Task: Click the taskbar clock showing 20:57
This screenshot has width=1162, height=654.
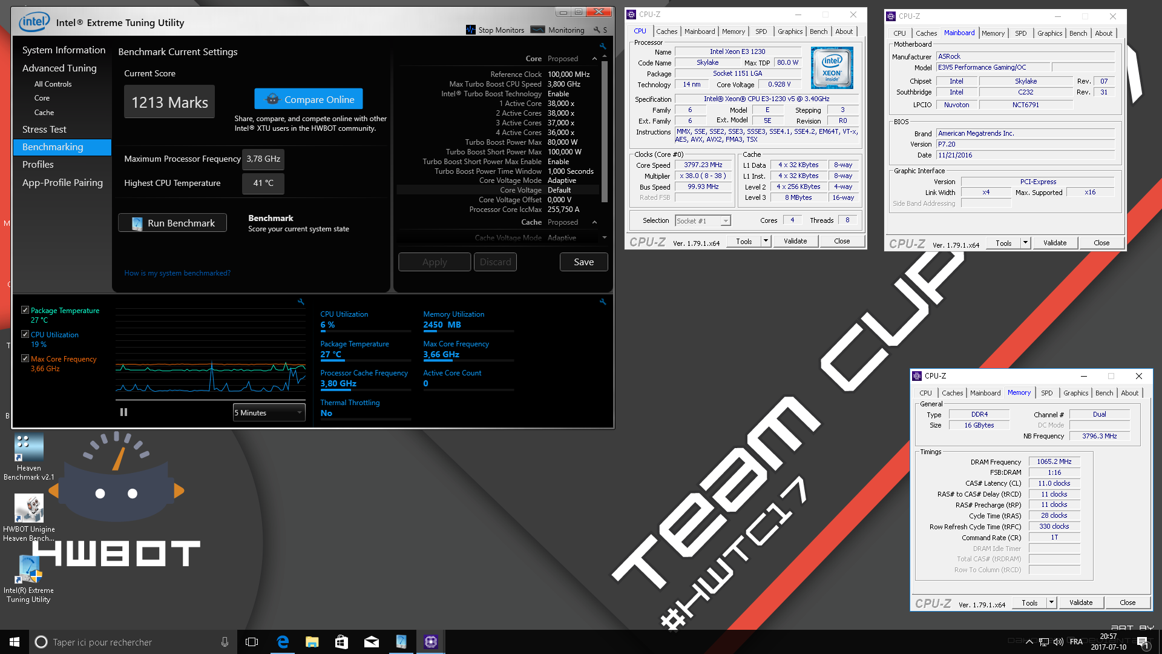Action: pyautogui.click(x=1108, y=642)
